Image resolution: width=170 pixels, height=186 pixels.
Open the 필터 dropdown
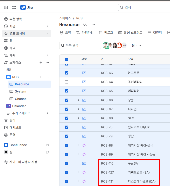(x=137, y=45)
